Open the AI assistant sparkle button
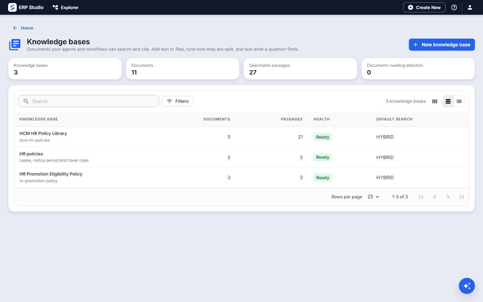 pyautogui.click(x=467, y=286)
